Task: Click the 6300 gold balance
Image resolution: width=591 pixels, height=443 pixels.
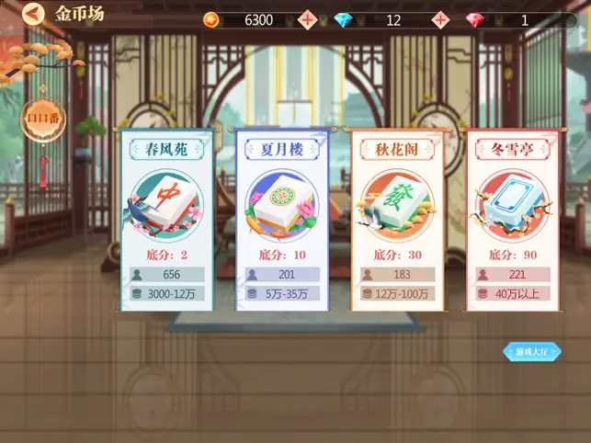Action: coord(258,20)
